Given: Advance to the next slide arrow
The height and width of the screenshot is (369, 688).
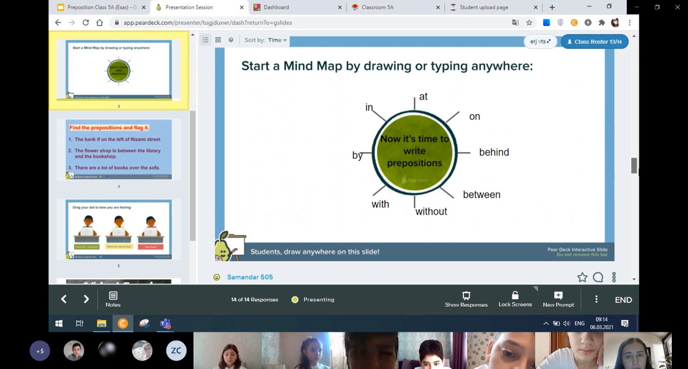Looking at the screenshot, I should (86, 299).
